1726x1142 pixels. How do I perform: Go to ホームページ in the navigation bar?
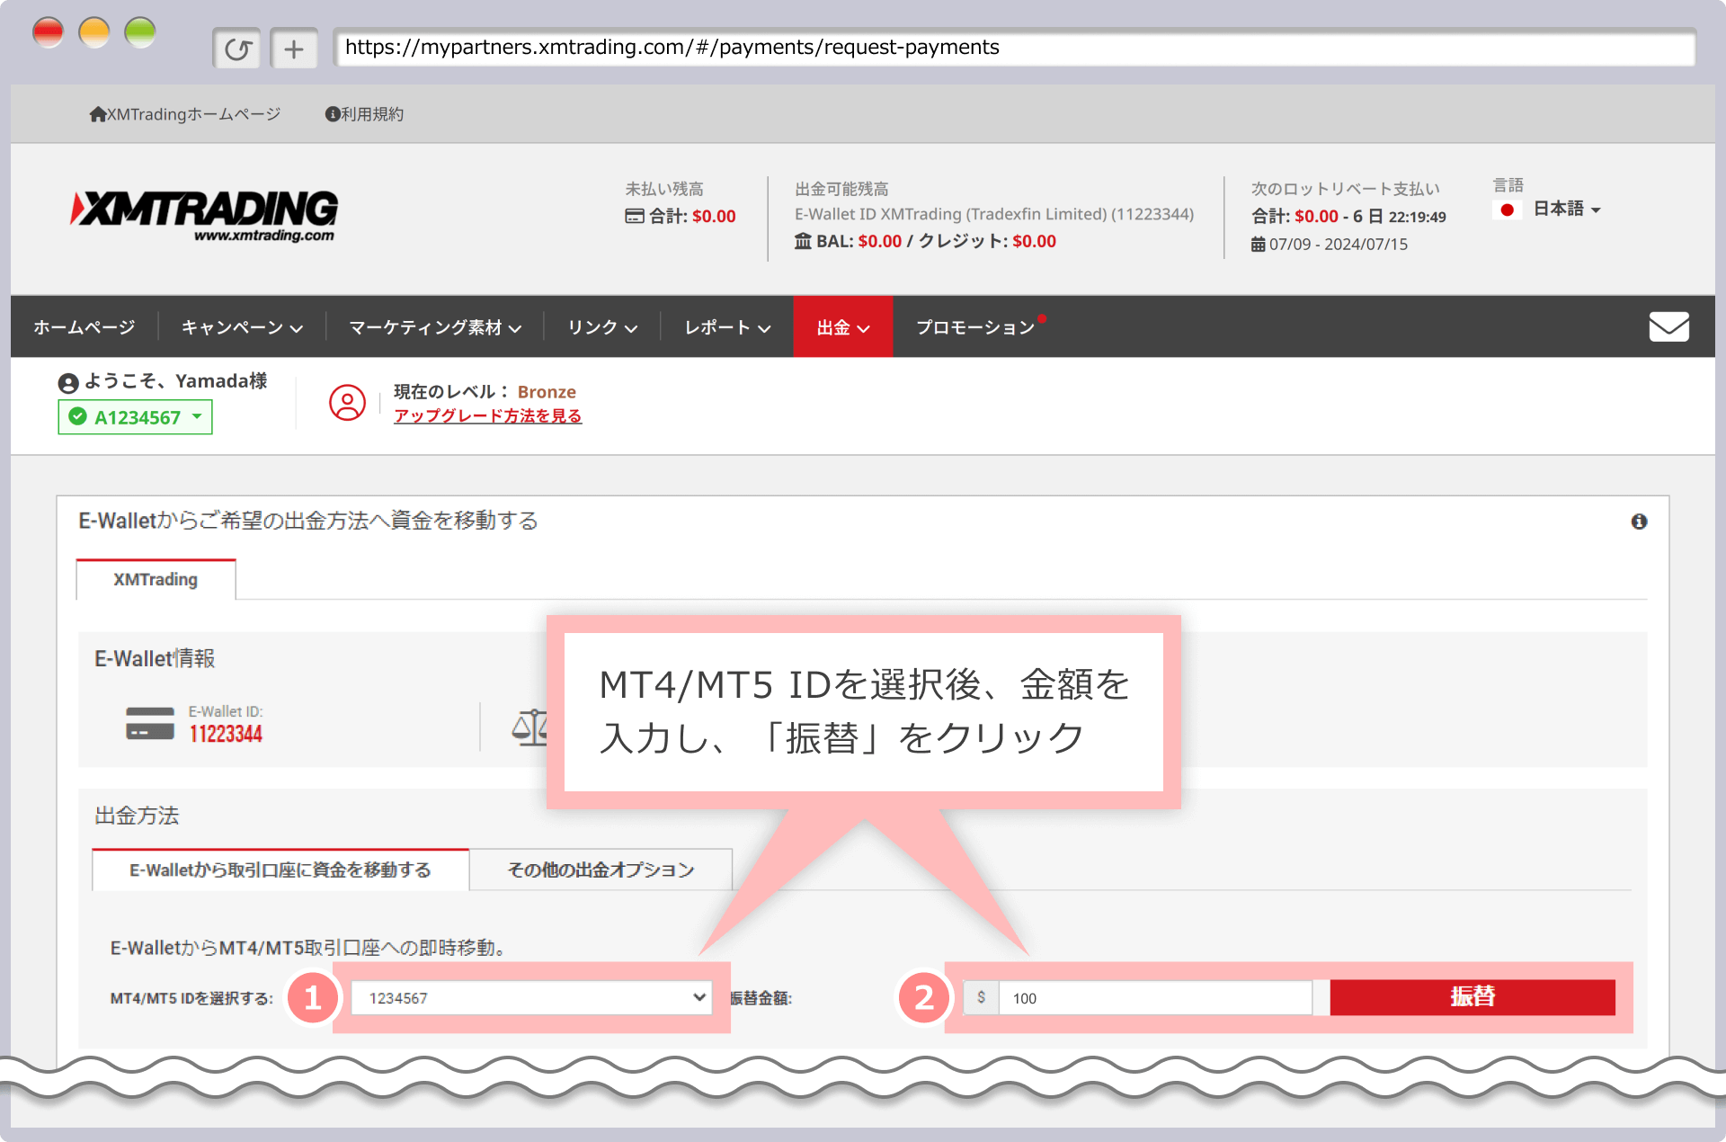click(85, 327)
